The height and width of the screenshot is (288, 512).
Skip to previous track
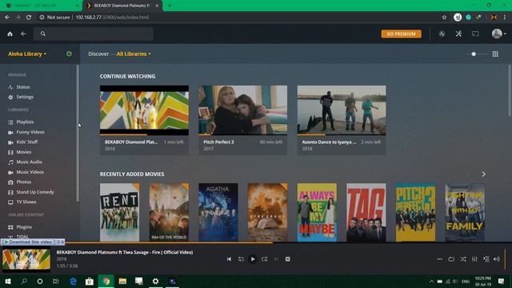229,259
